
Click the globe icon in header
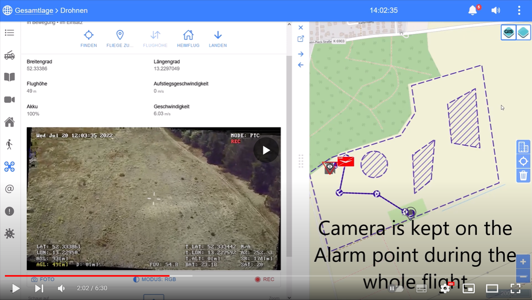pos(8,11)
